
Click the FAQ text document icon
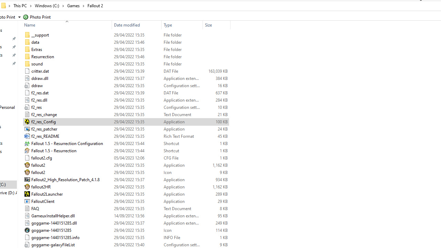[27, 208]
